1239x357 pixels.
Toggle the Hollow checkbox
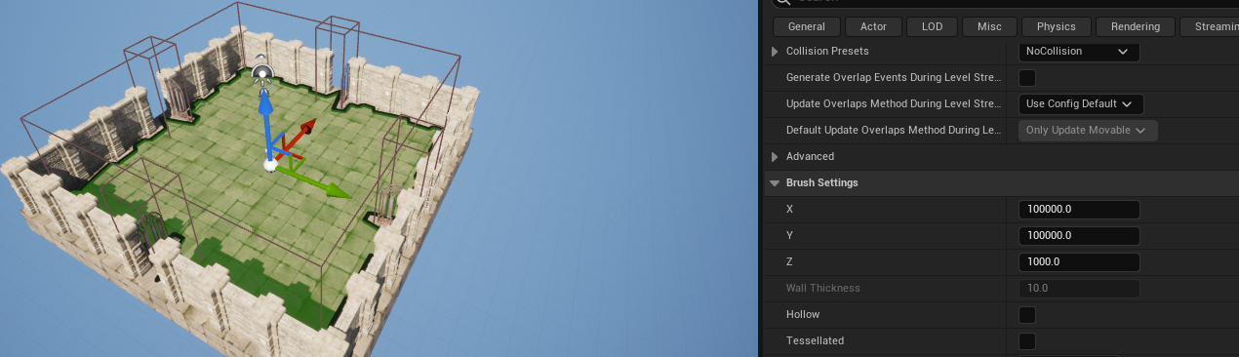(1027, 315)
